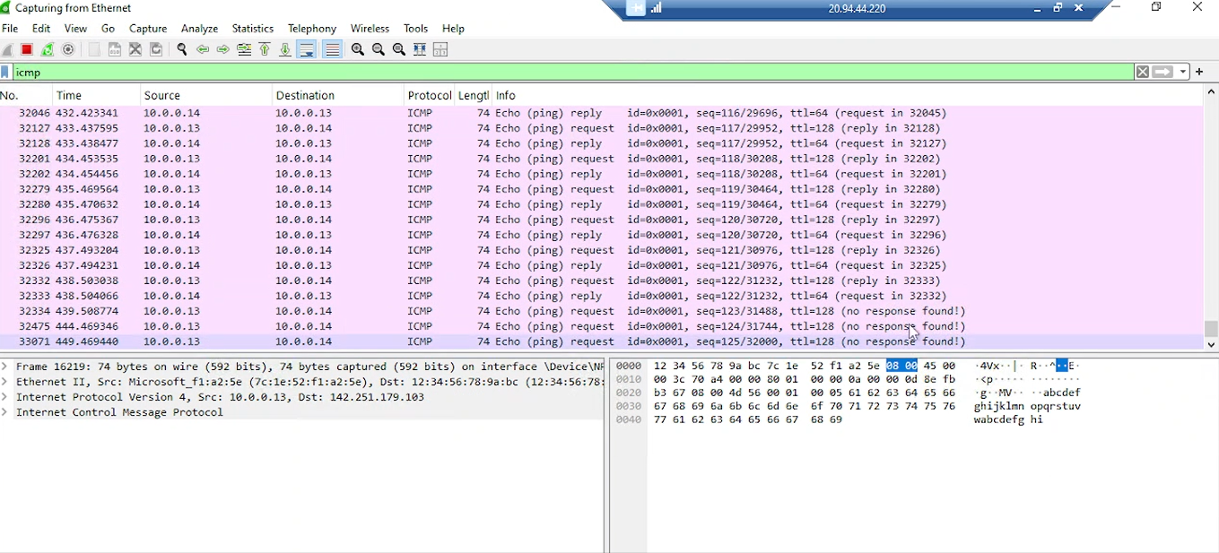Screen dimensions: 1219x553
Task: Open the View menu
Action: (76, 29)
